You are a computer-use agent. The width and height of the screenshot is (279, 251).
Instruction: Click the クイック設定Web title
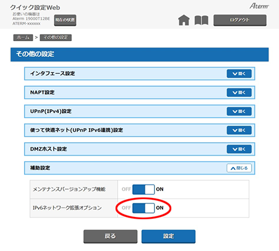point(35,7)
